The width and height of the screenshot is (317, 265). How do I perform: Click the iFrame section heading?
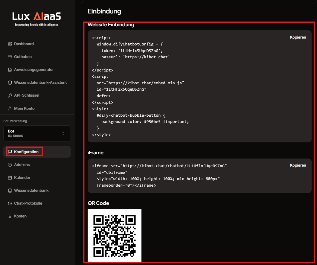click(96, 153)
